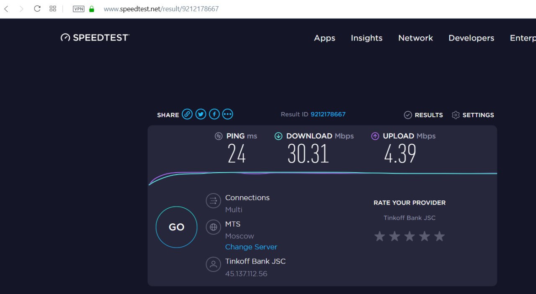Image resolution: width=536 pixels, height=294 pixels.
Task: Focus the speedtest.net URL address field
Action: pos(161,9)
